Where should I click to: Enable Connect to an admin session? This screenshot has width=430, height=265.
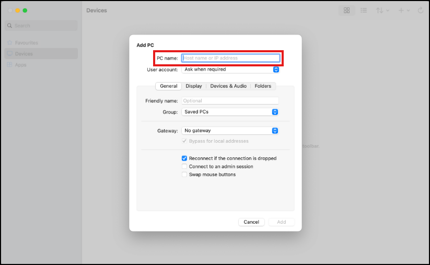pyautogui.click(x=184, y=167)
